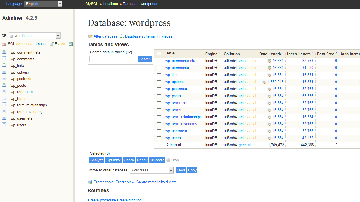Click the pencil icon next to Alter database

90,36
